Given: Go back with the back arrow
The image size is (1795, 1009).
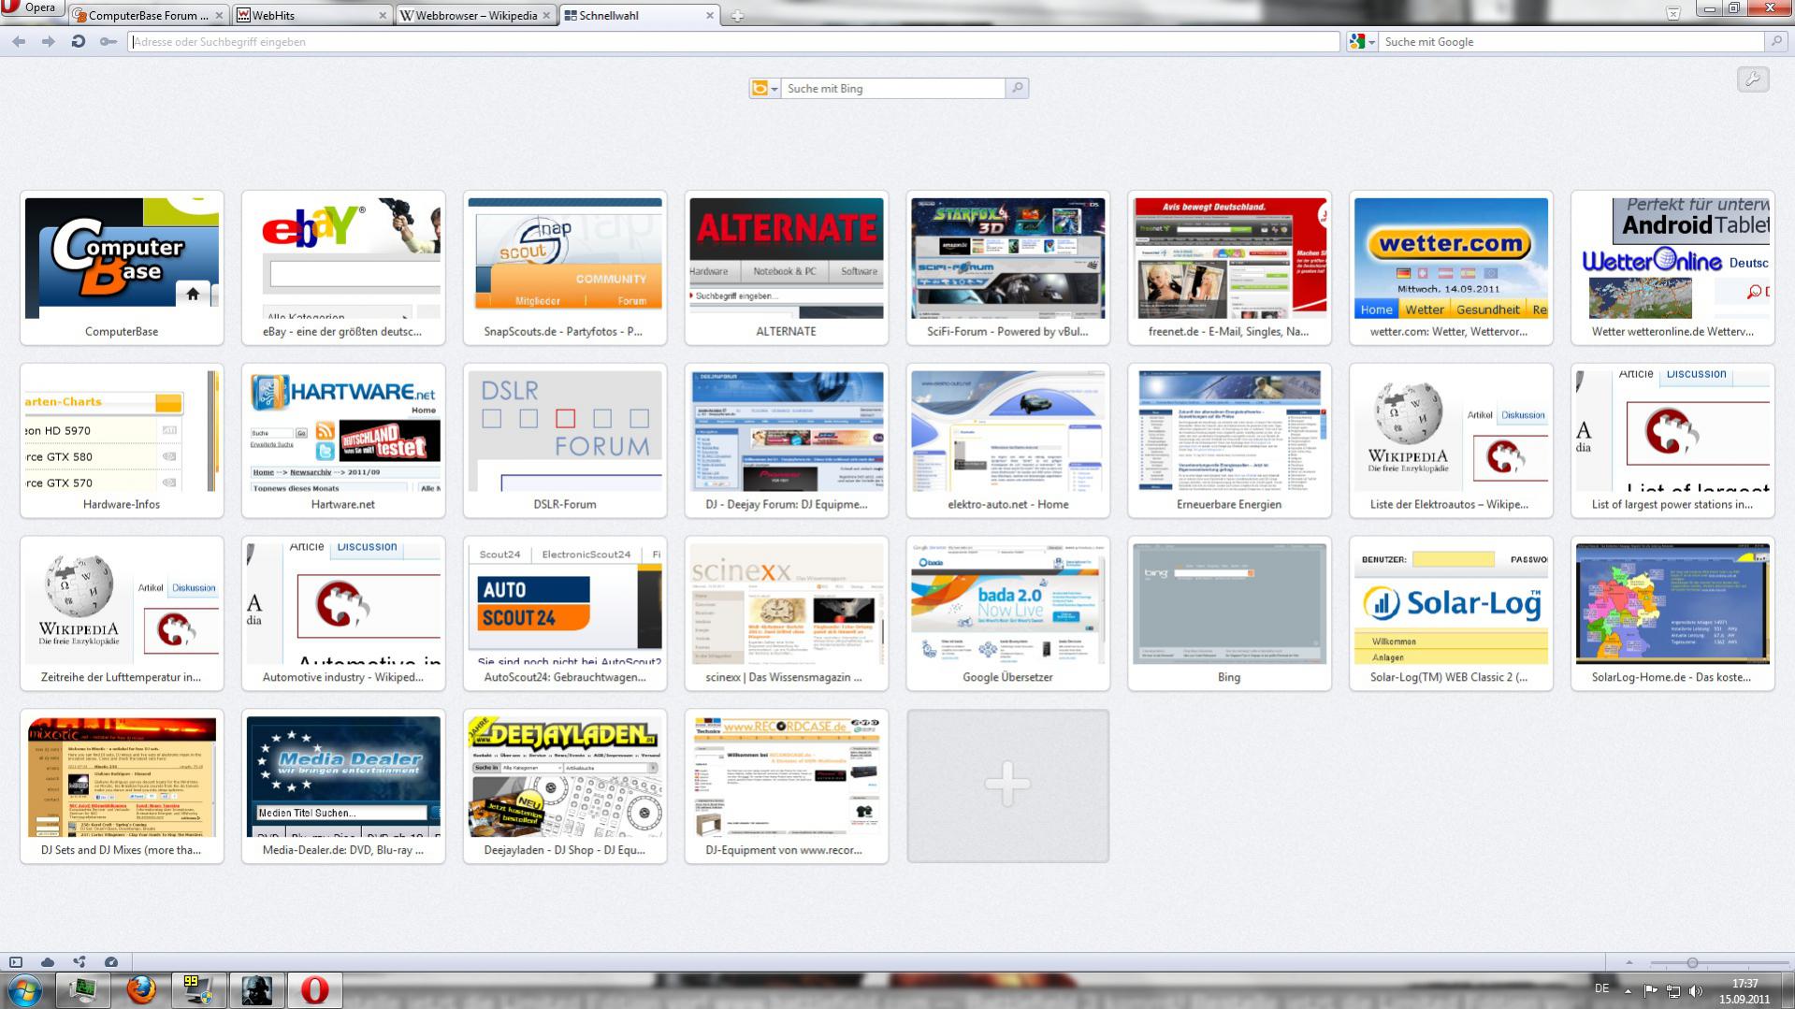Looking at the screenshot, I should click(x=19, y=41).
